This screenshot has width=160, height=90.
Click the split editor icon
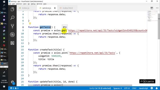click(x=152, y=8)
